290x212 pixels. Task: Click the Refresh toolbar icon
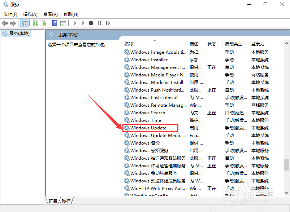pyautogui.click(x=35, y=23)
